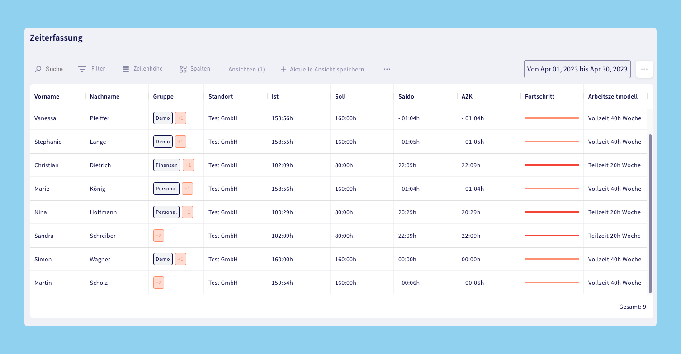Open the Filter funnel icon
The image size is (681, 354).
tap(82, 69)
